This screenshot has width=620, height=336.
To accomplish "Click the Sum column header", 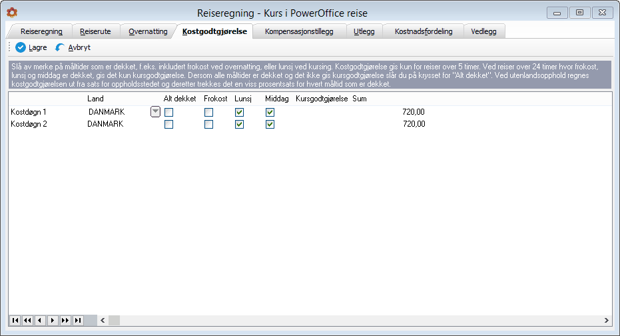I will point(360,99).
